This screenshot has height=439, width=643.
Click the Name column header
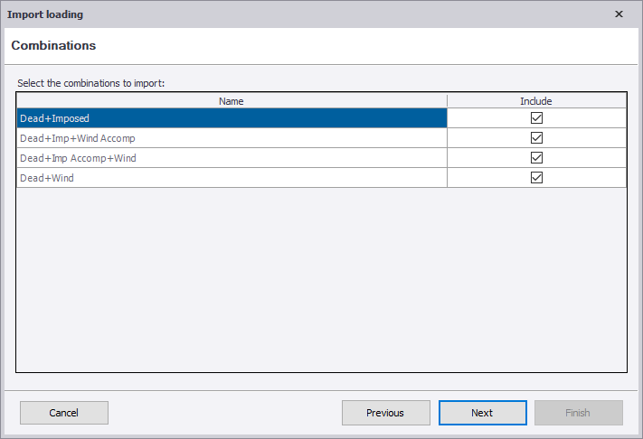tap(232, 101)
